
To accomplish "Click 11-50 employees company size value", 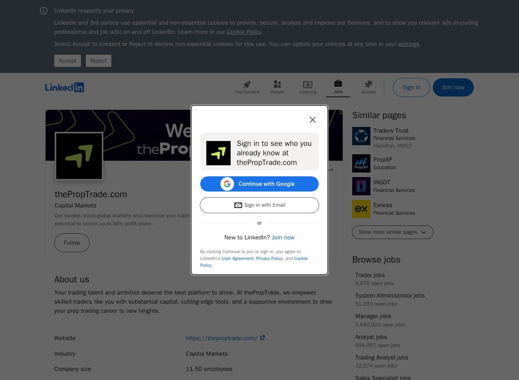I will (209, 369).
